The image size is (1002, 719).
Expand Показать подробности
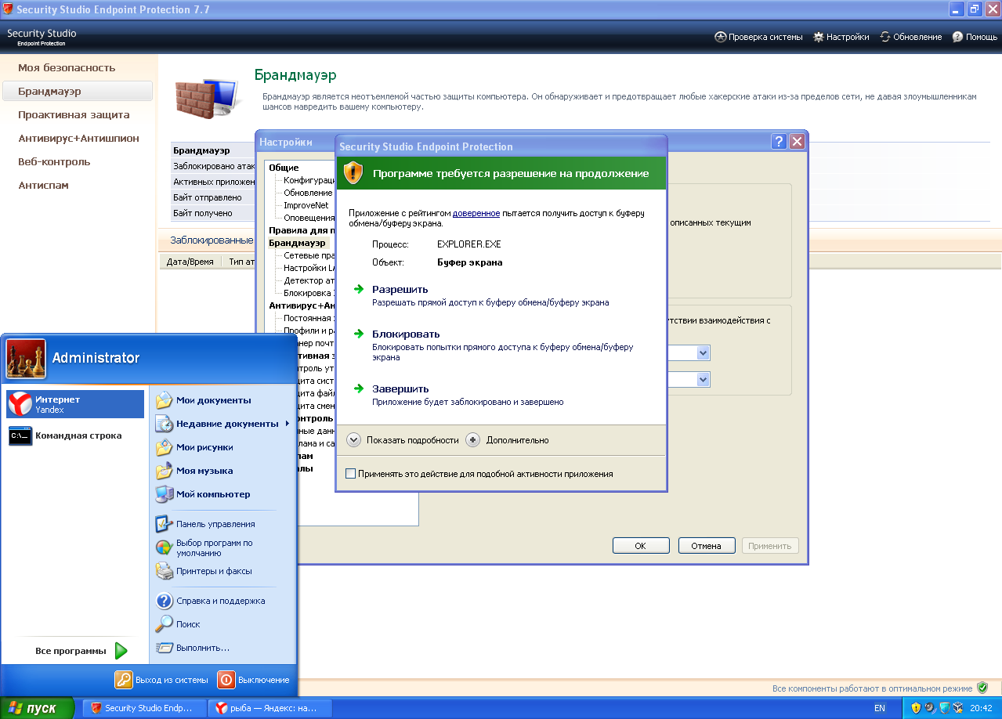pyautogui.click(x=354, y=440)
